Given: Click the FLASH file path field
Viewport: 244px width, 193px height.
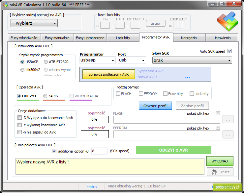Looking at the screenshot, I should pyautogui.click(x=167, y=120).
